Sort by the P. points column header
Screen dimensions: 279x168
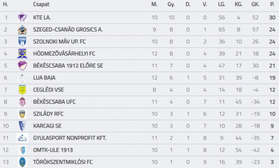272,4
